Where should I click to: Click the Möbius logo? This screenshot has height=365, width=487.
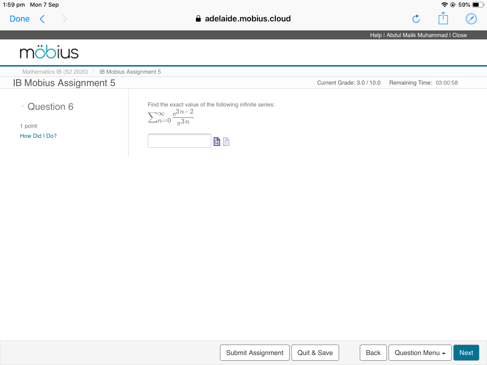[49, 52]
